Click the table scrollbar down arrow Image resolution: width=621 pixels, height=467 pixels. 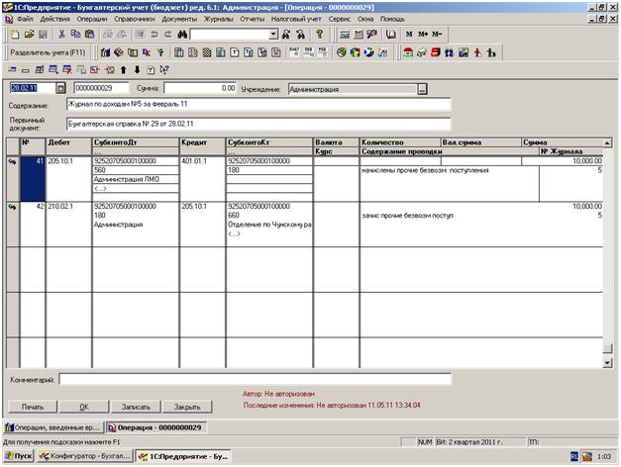pos(608,363)
